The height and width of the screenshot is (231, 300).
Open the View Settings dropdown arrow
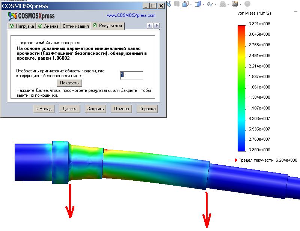coord(241,4)
